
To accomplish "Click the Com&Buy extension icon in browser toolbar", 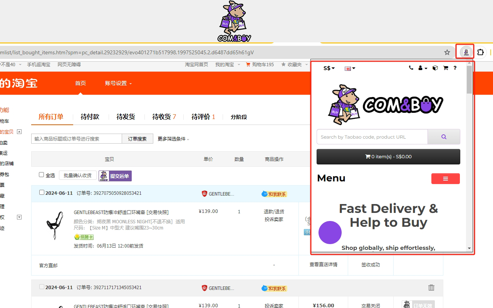I will click(466, 52).
